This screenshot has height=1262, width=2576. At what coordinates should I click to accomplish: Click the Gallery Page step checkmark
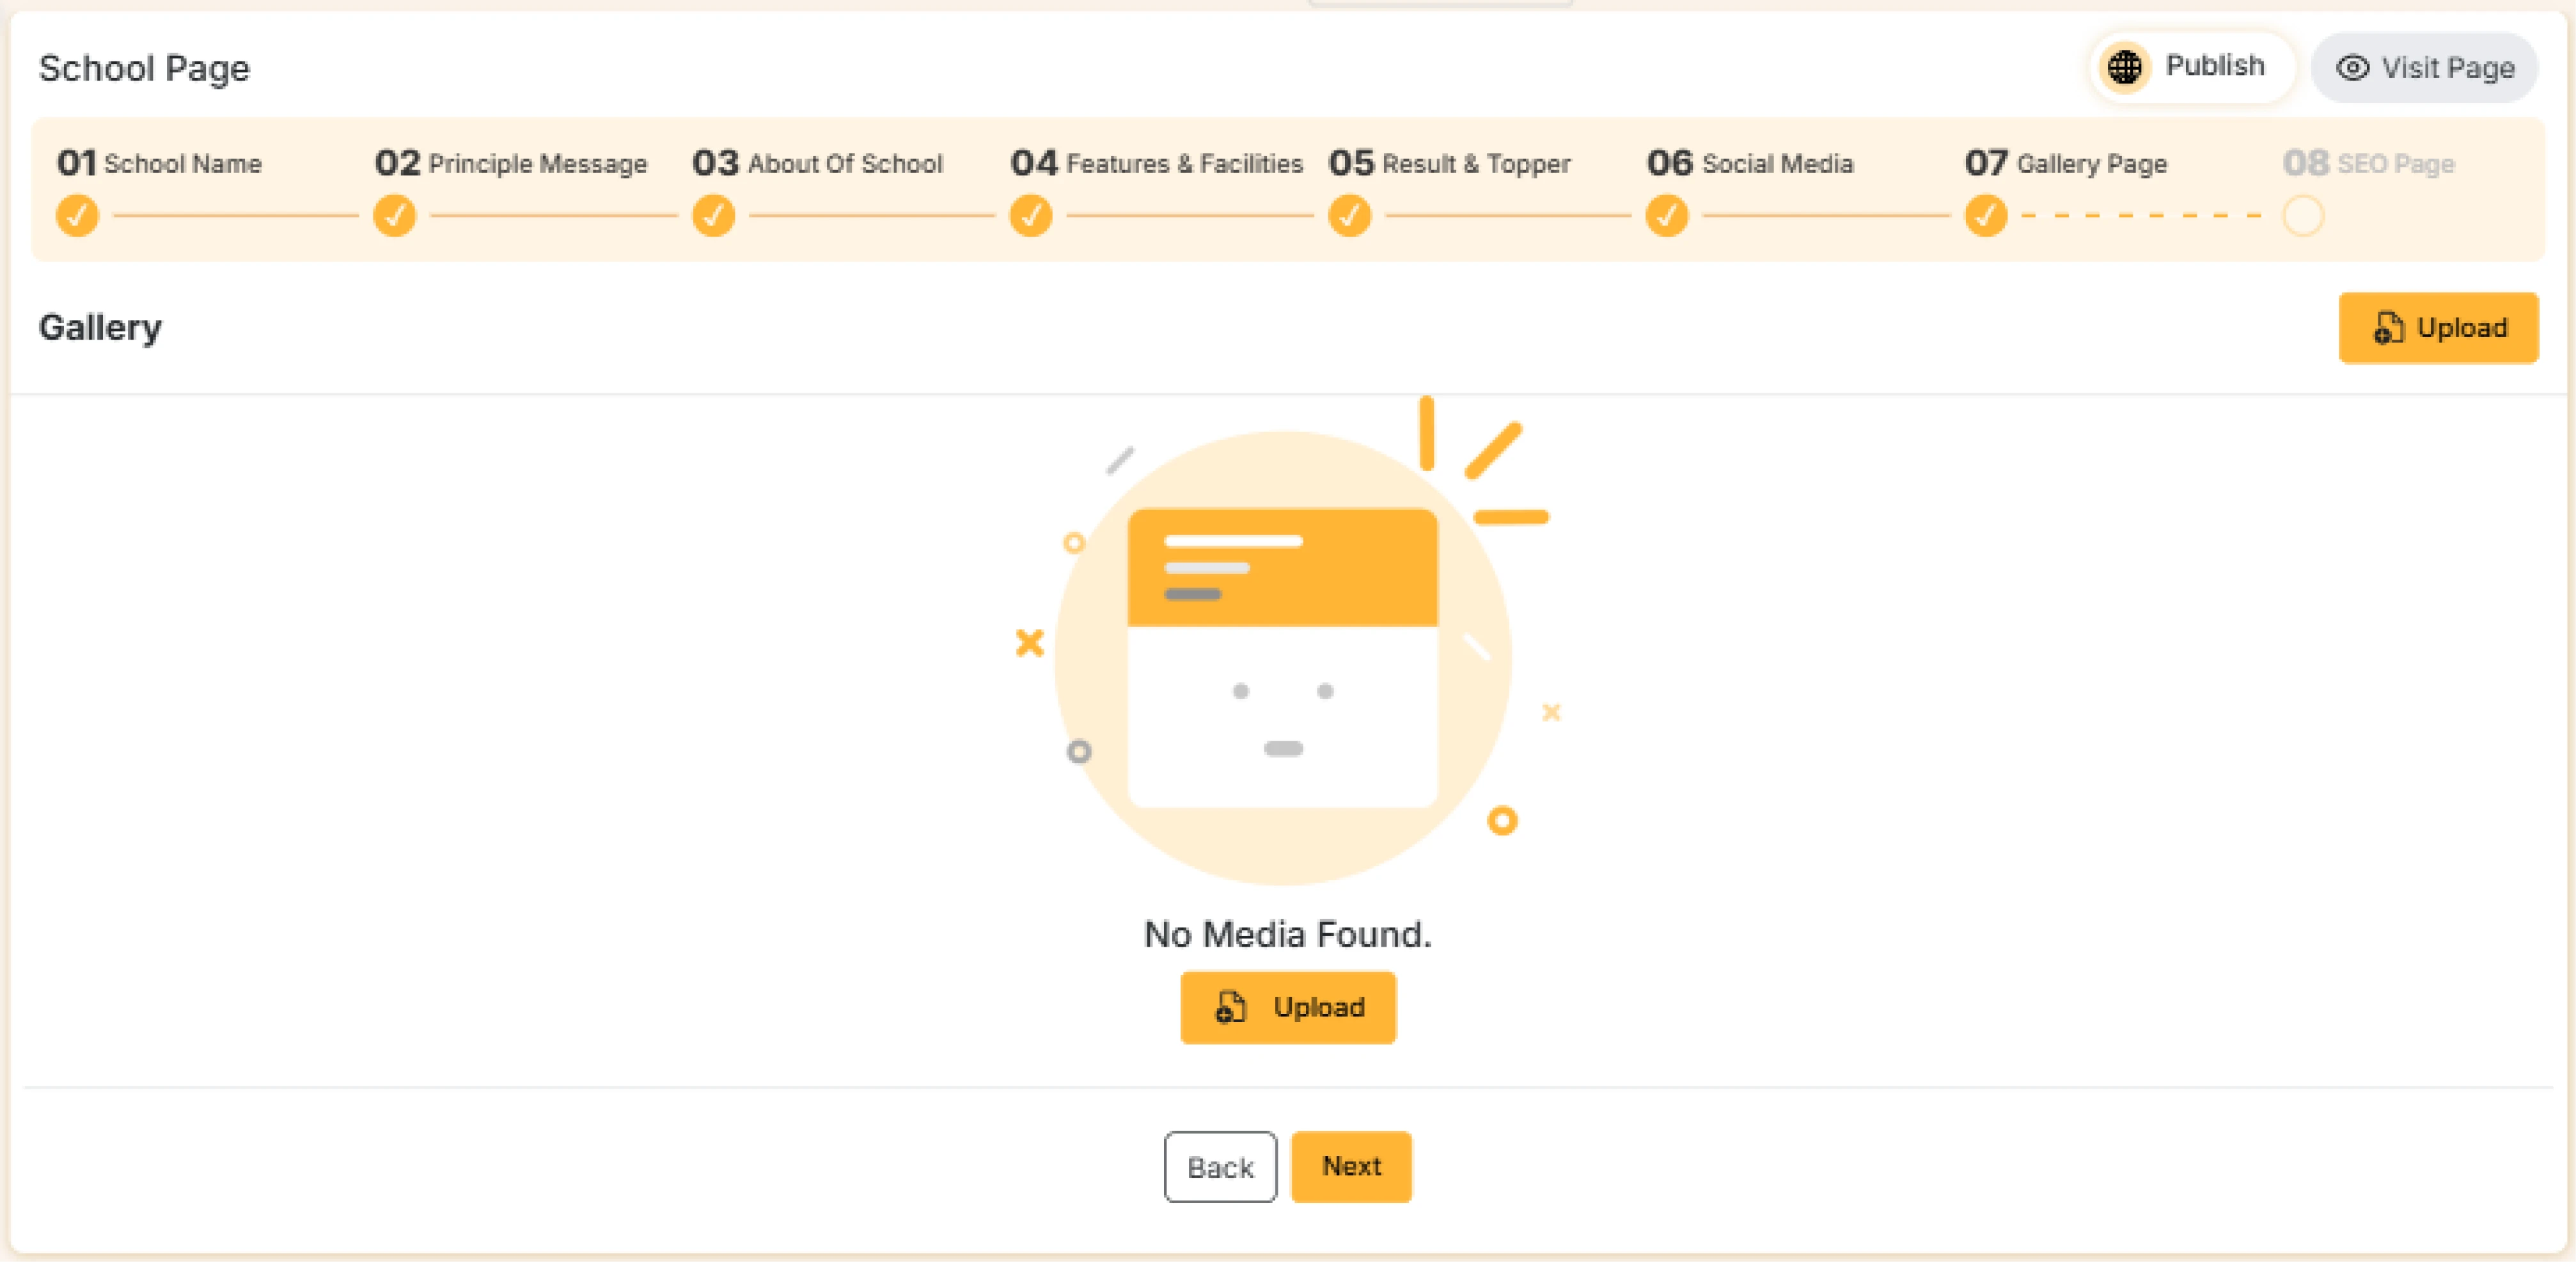[x=1985, y=215]
